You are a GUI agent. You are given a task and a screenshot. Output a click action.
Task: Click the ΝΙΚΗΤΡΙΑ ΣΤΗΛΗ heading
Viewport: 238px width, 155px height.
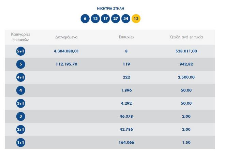click(x=110, y=8)
